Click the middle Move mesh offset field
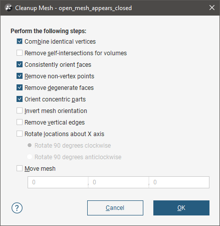The height and width of the screenshot is (226, 220). [x=119, y=182]
